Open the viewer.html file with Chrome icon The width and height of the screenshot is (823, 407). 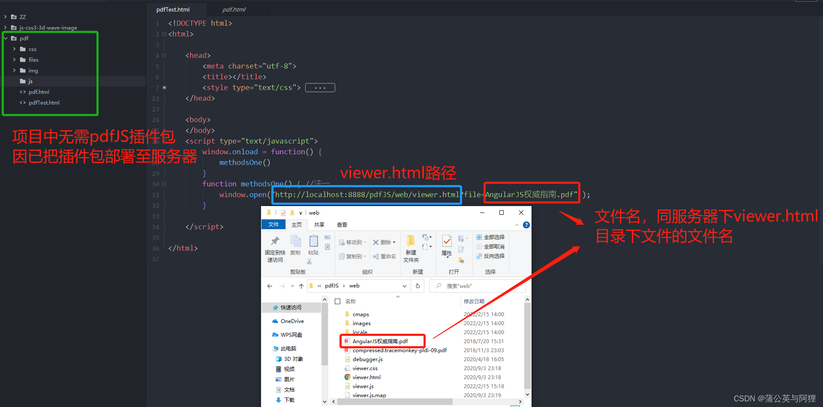coord(362,377)
